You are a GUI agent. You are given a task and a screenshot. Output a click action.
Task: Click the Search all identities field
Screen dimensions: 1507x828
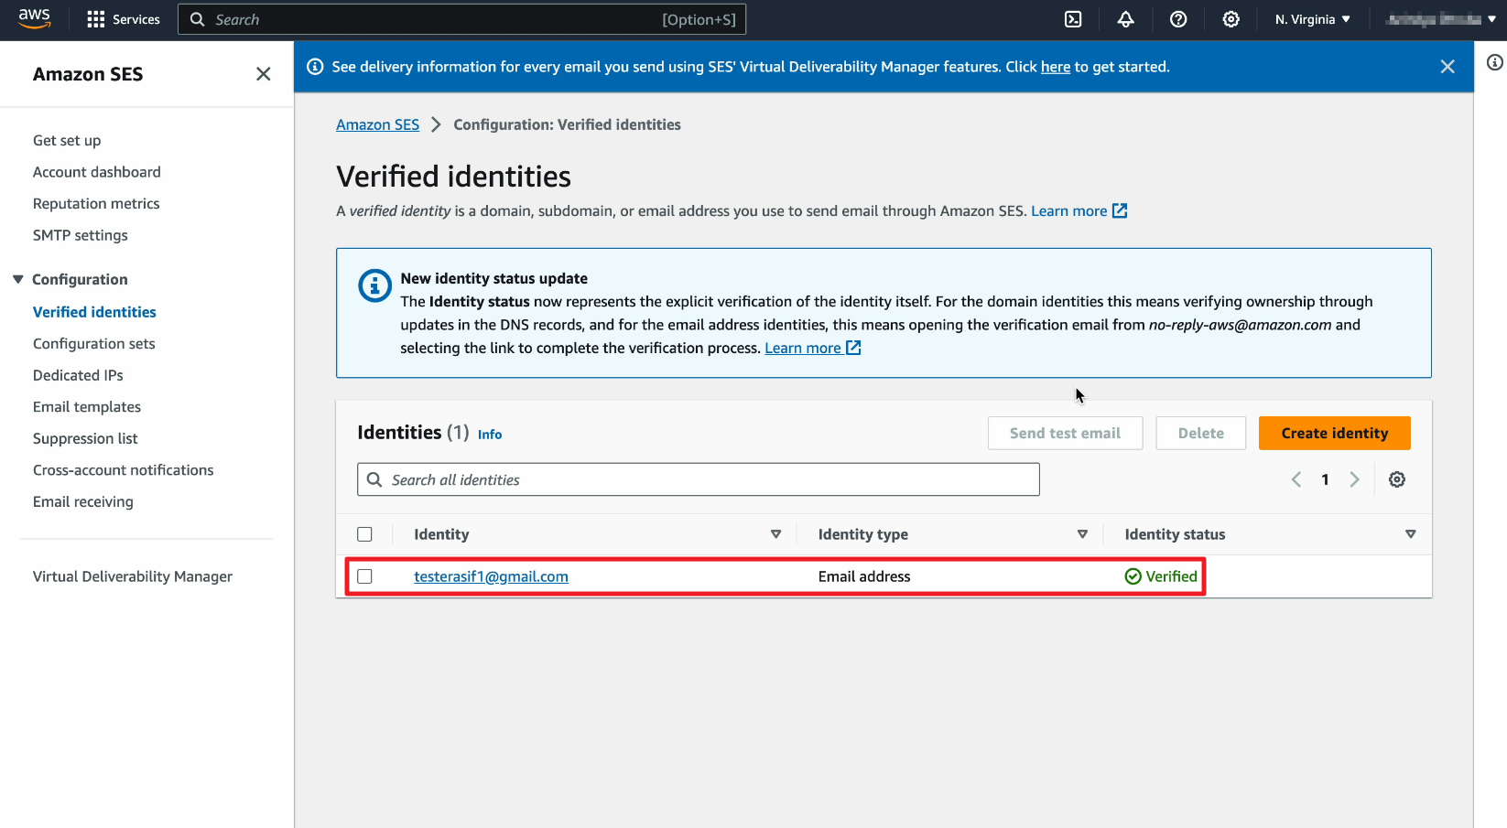point(698,479)
